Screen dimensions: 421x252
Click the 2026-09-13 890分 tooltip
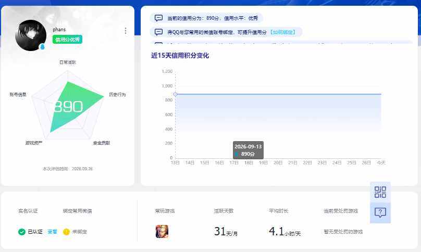[248, 150]
